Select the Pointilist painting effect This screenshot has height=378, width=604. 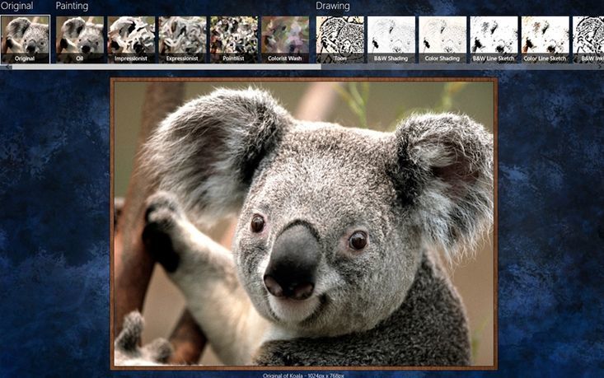tap(234, 40)
